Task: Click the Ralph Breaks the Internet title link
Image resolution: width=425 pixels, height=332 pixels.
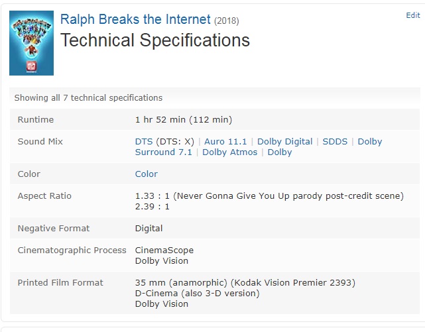Action: [x=135, y=19]
